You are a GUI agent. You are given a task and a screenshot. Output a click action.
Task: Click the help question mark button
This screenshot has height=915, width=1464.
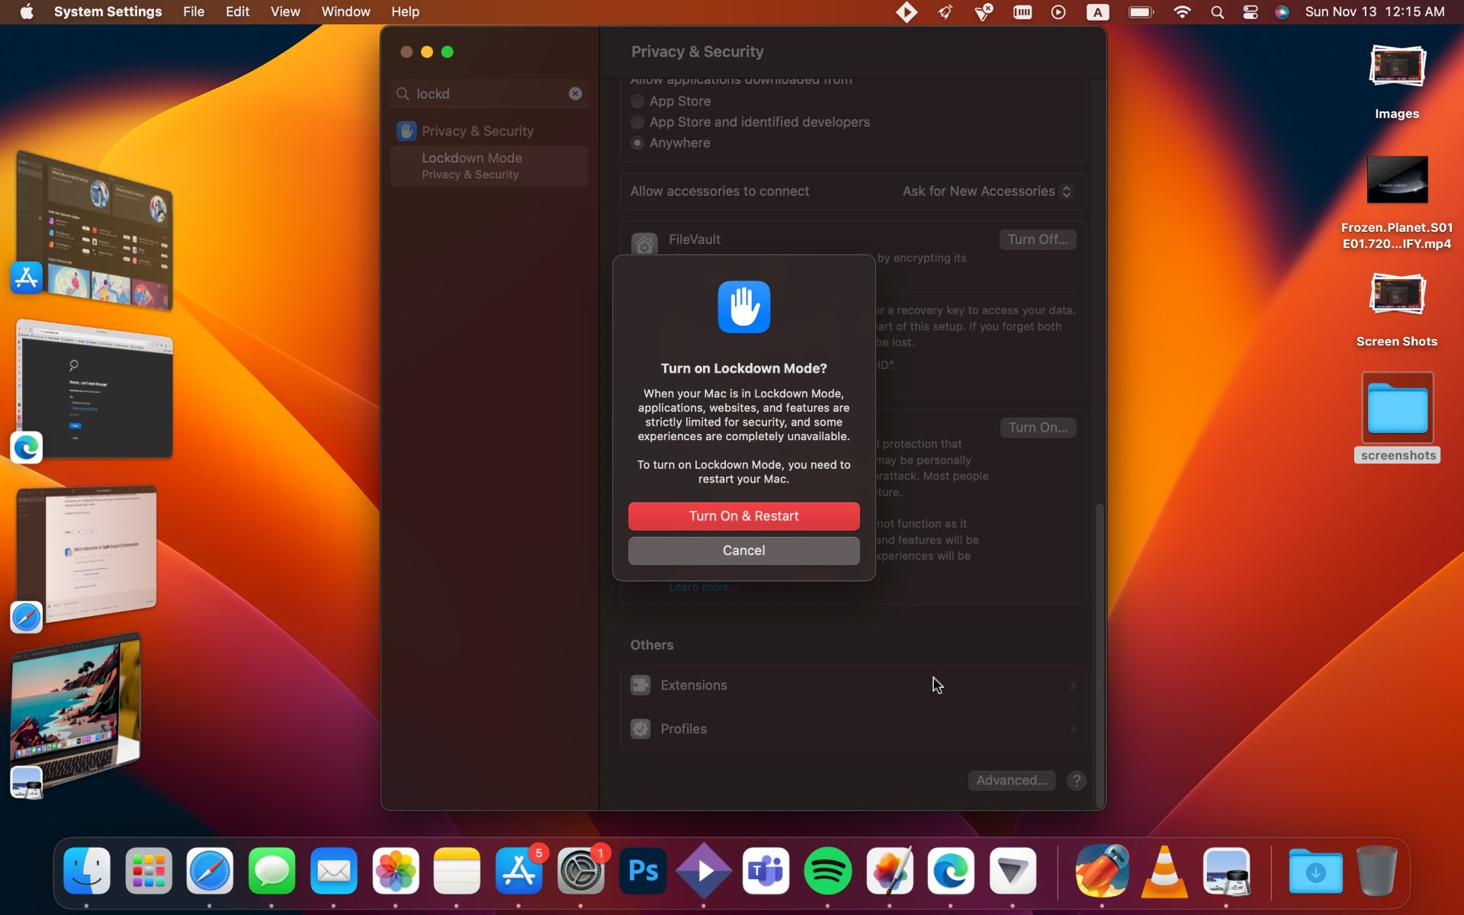pos(1076,780)
